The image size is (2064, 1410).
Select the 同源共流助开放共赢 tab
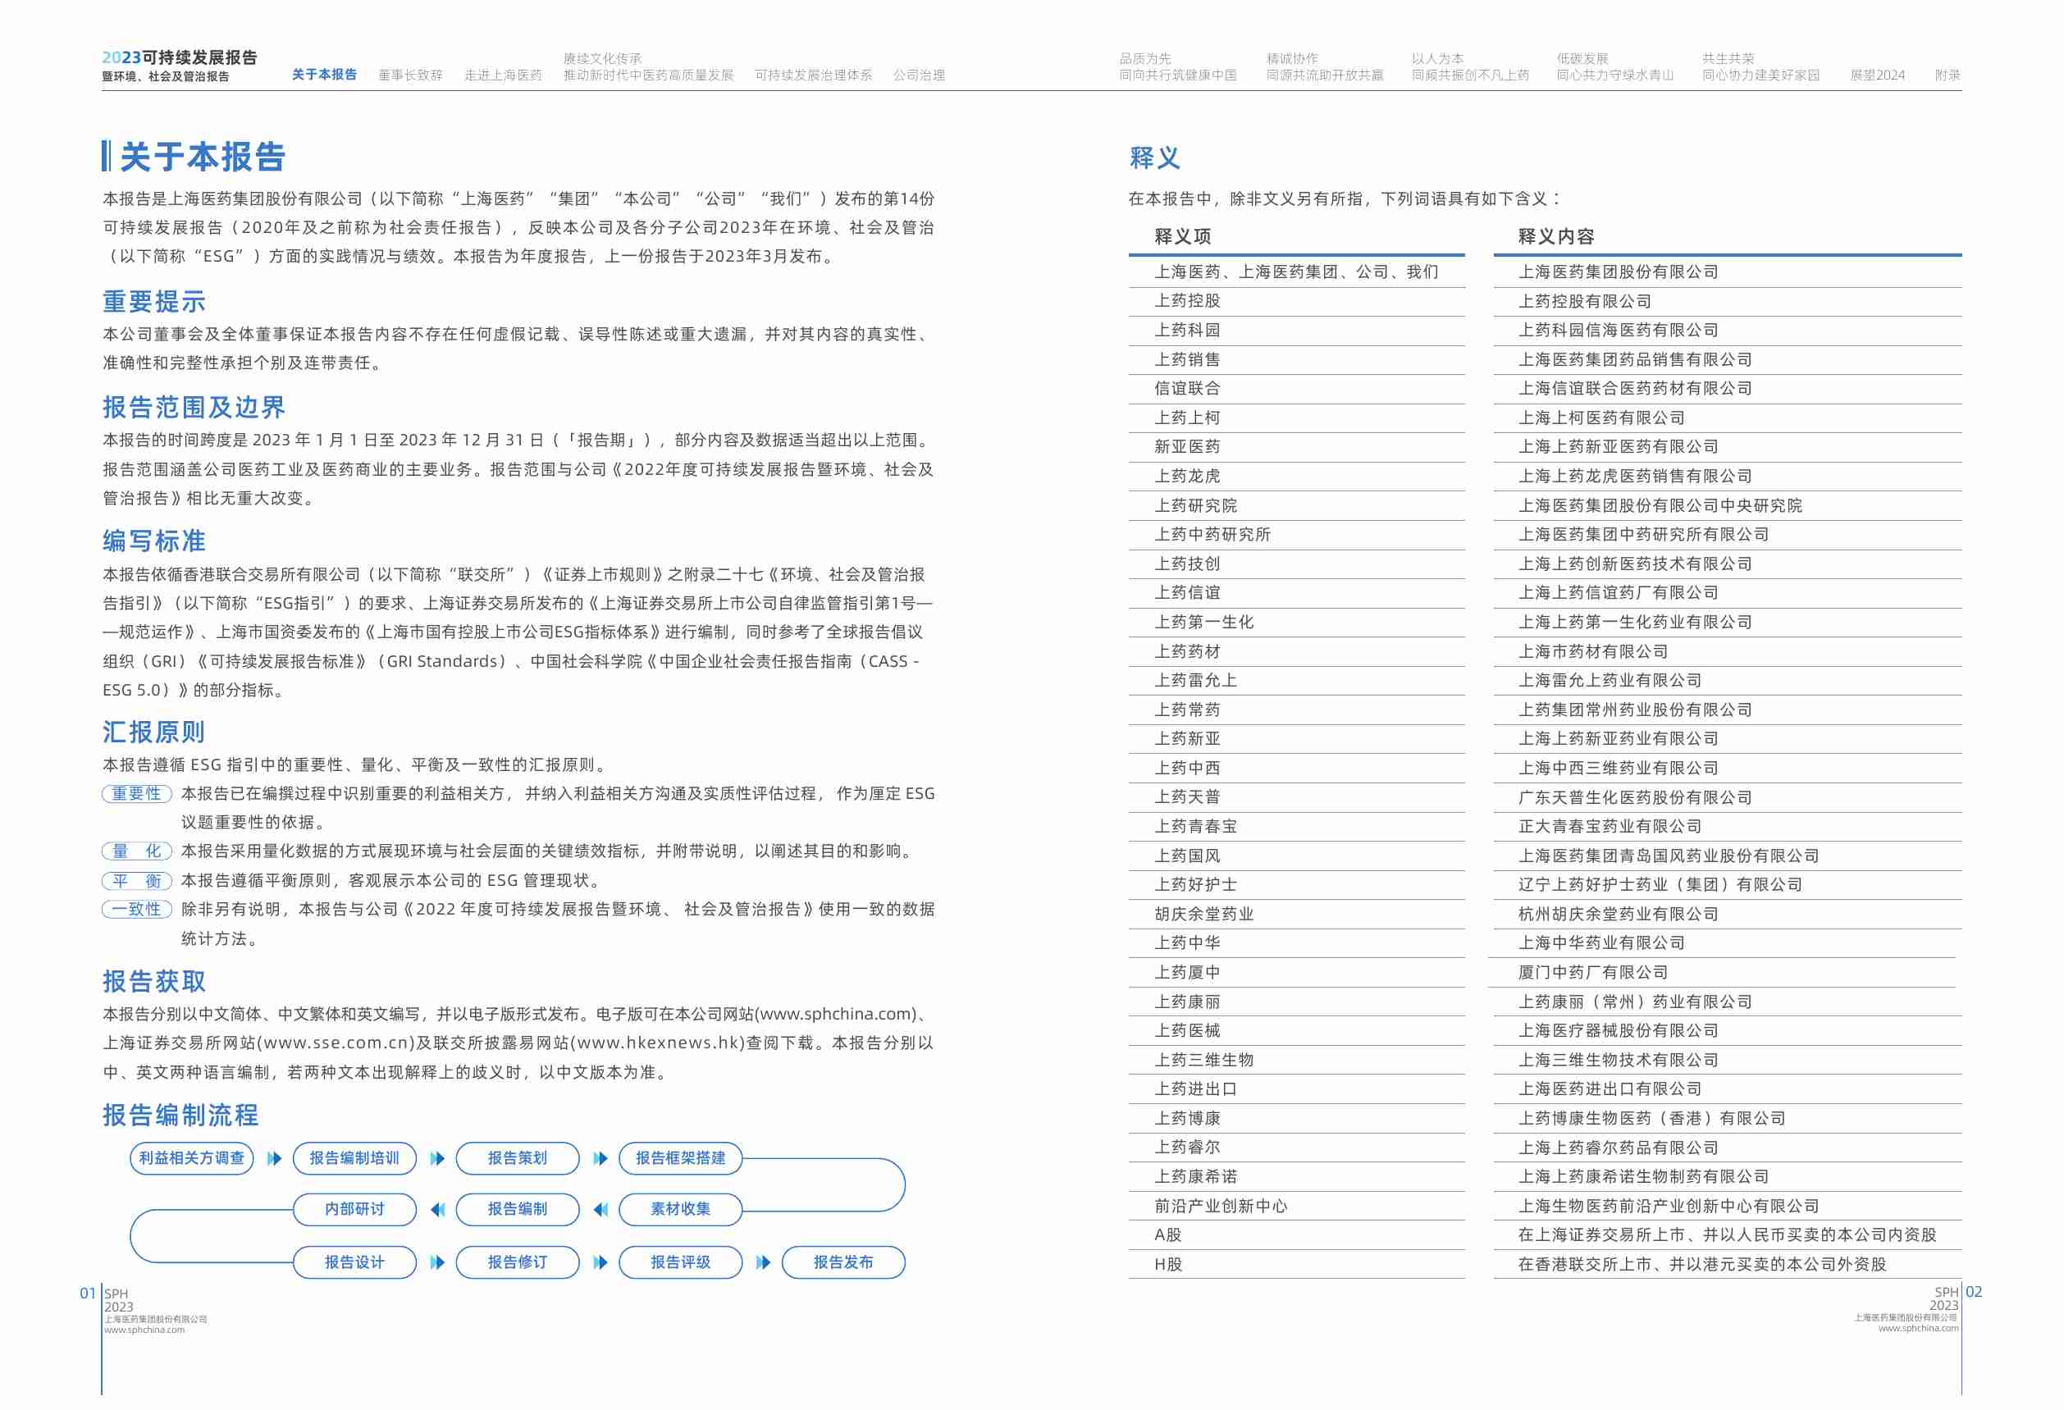tap(1324, 75)
